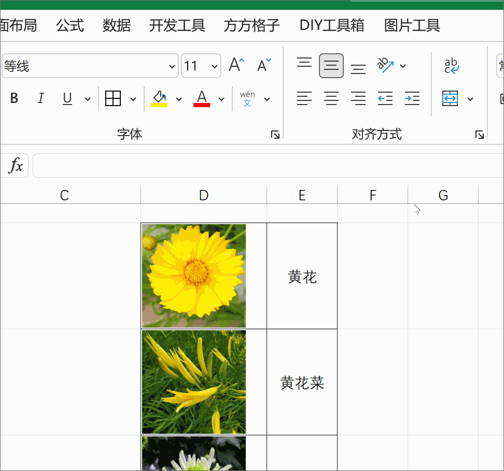Merge and center cells icon
The image size is (504, 471).
(450, 98)
